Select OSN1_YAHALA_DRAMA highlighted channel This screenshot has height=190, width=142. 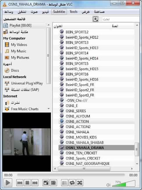[x=96, y=148]
